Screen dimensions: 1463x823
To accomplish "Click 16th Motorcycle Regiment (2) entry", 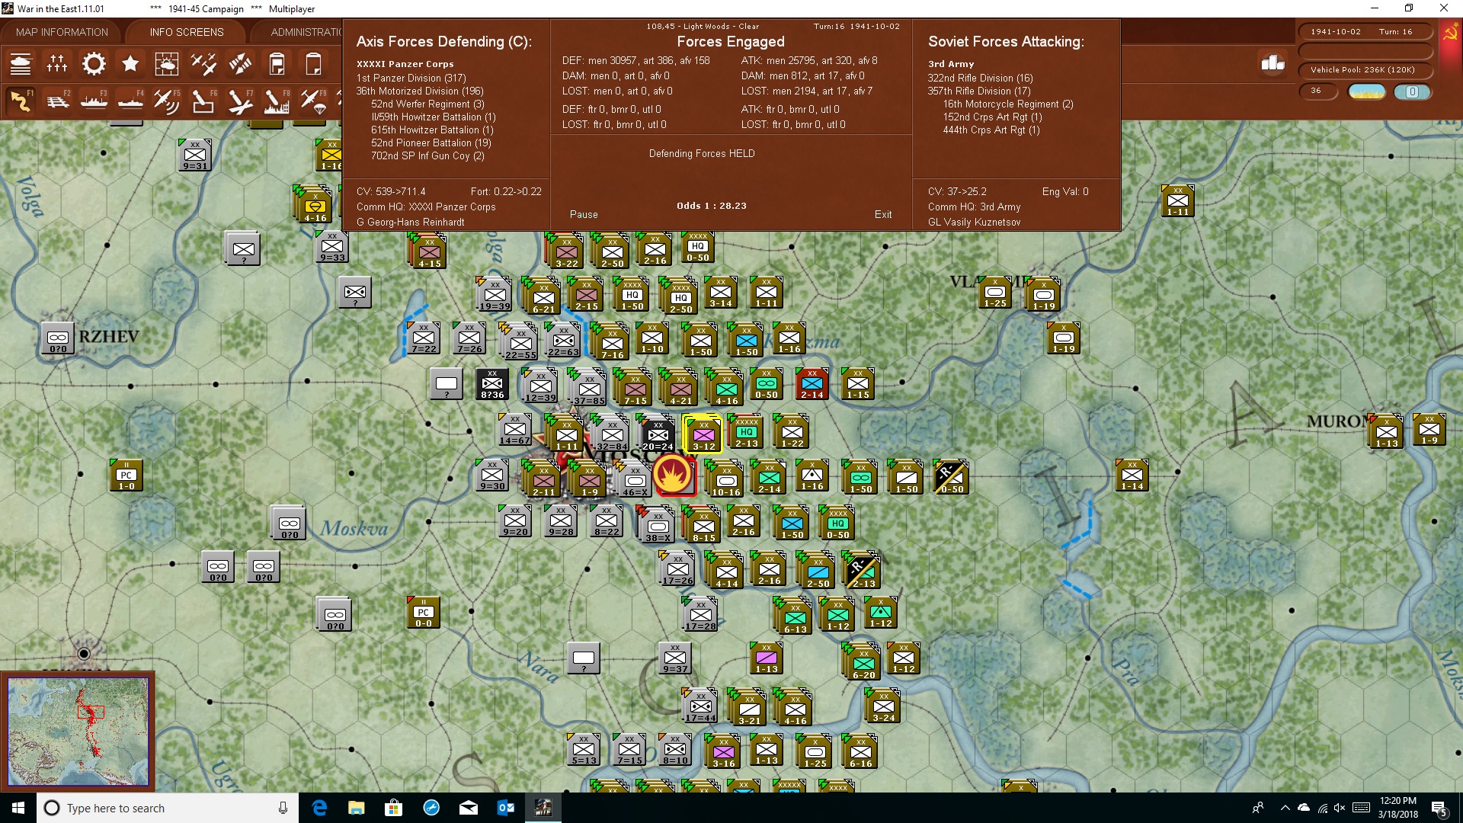I will (1007, 104).
